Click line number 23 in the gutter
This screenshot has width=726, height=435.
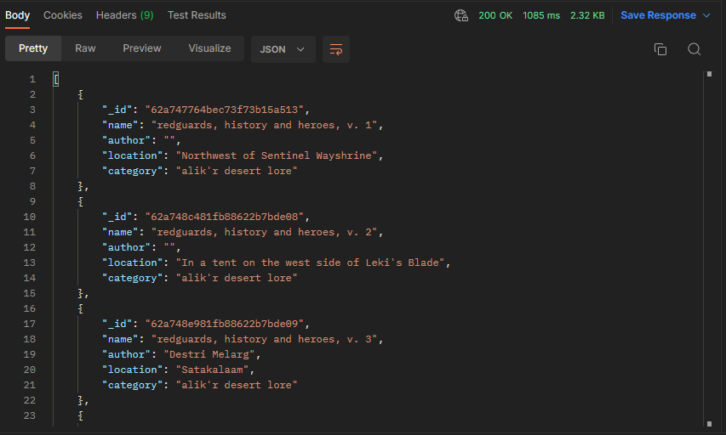click(30, 415)
